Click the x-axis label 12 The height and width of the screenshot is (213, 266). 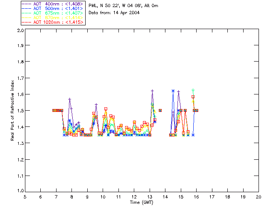coord(134,197)
